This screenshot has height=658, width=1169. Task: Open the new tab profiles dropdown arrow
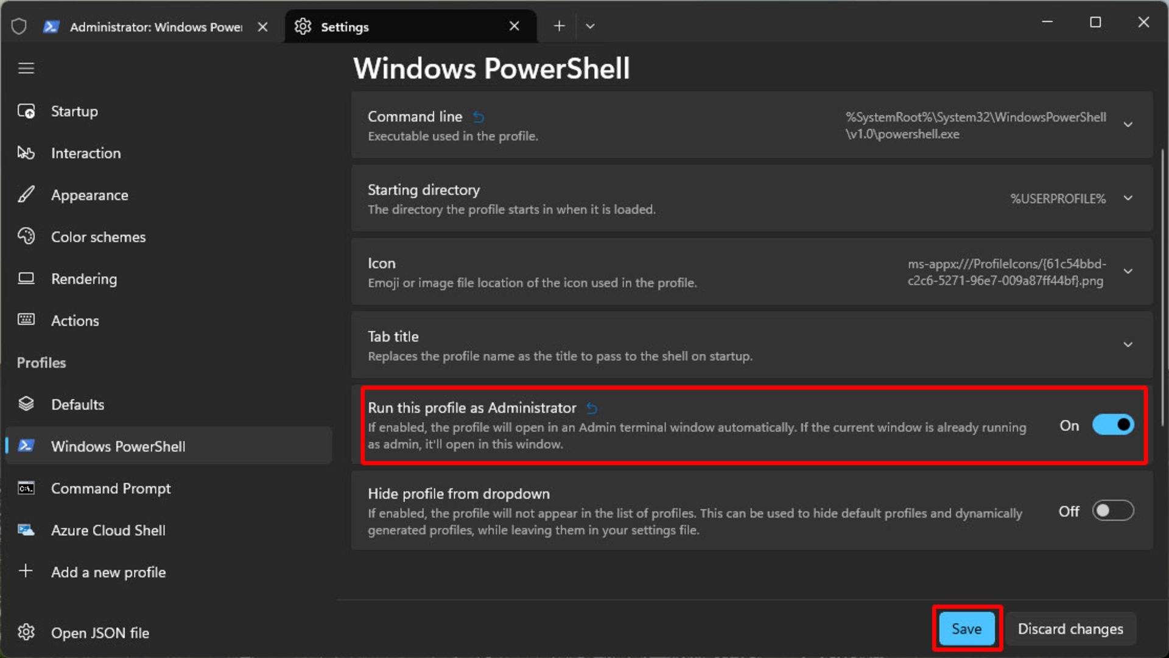(590, 26)
